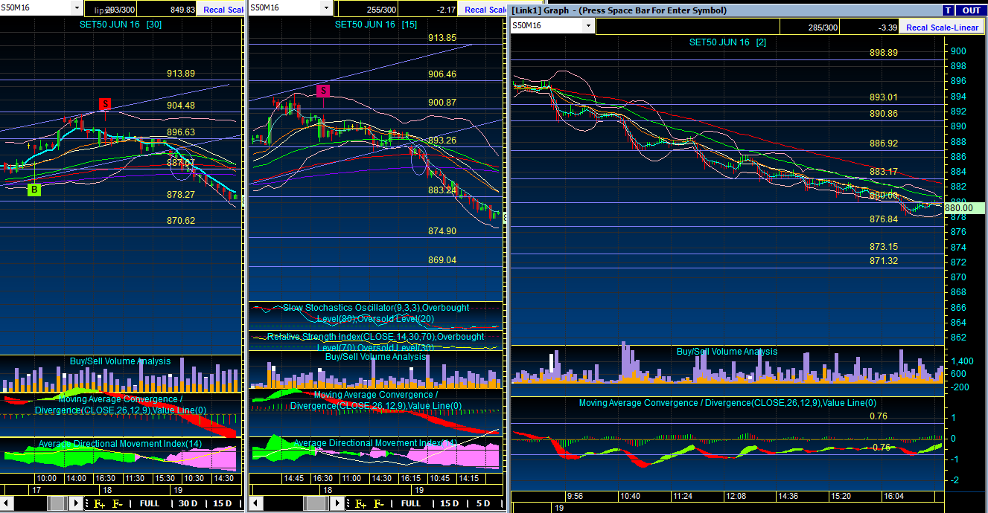
Task: Click the green B buy marker on the 30-minute chart
Action: pos(34,190)
